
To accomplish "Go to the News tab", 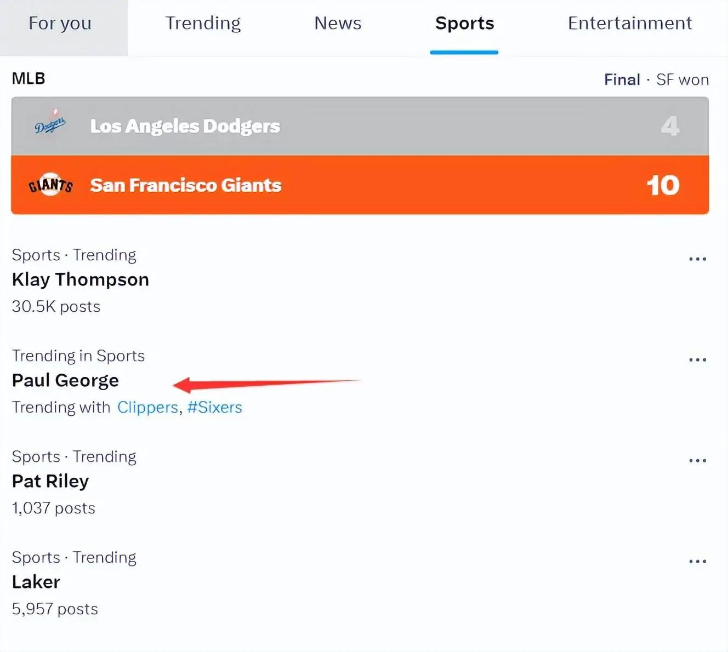I will point(338,24).
